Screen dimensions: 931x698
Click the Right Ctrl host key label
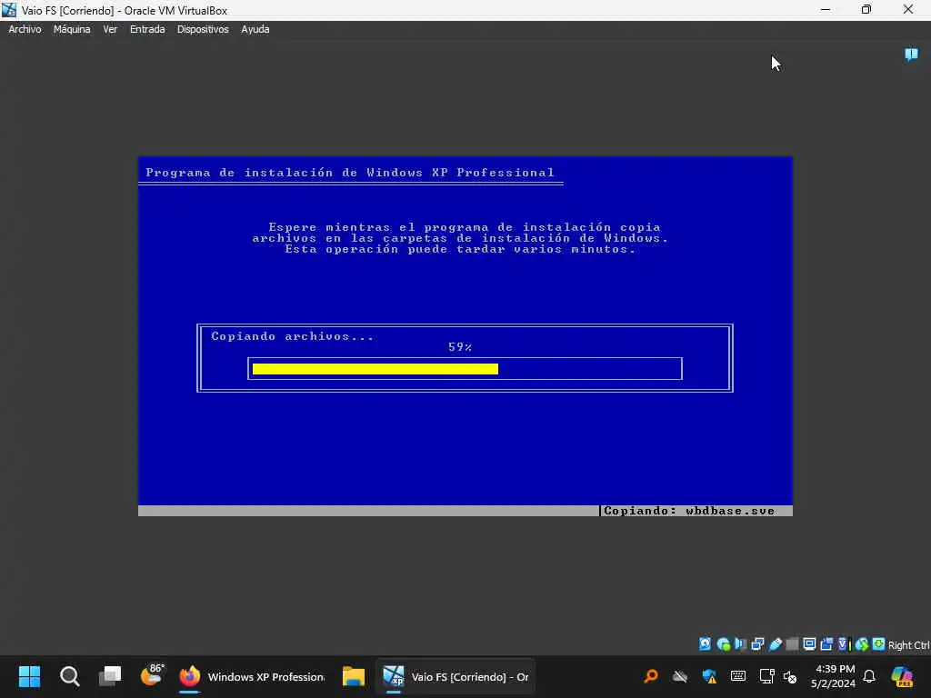click(x=909, y=645)
